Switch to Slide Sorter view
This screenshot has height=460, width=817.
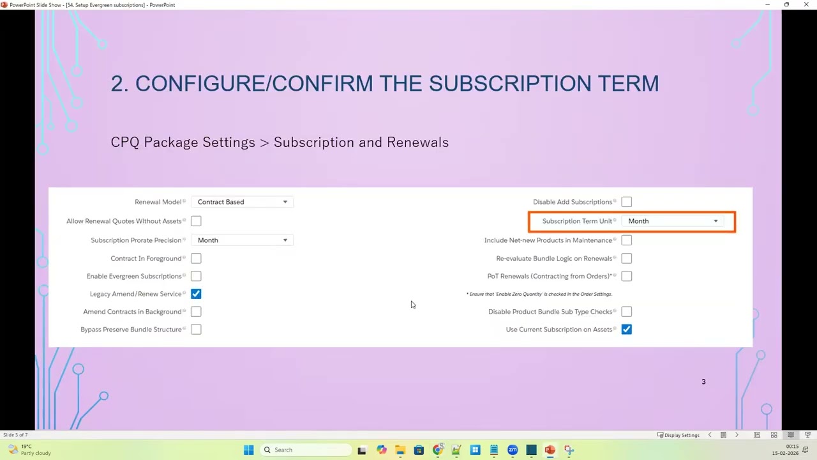point(774,435)
